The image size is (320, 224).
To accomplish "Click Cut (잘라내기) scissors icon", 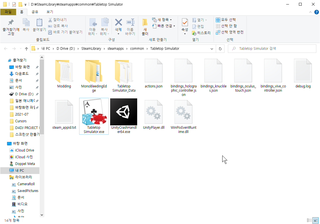I will click(x=50, y=20).
